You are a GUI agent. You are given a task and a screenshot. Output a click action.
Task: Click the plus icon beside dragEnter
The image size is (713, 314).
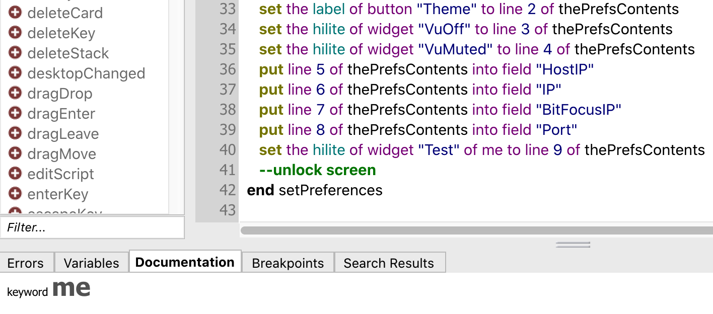click(16, 113)
